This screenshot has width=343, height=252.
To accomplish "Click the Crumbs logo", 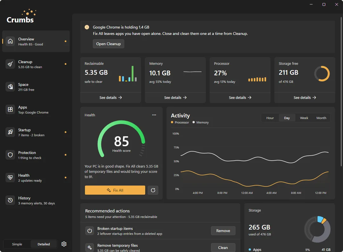I will tap(21, 17).
